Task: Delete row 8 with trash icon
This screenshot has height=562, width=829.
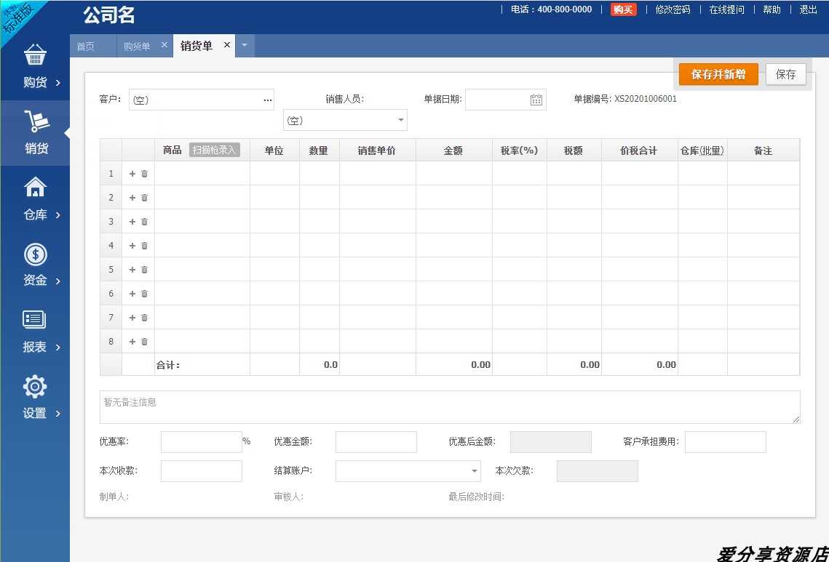Action: [x=144, y=342]
